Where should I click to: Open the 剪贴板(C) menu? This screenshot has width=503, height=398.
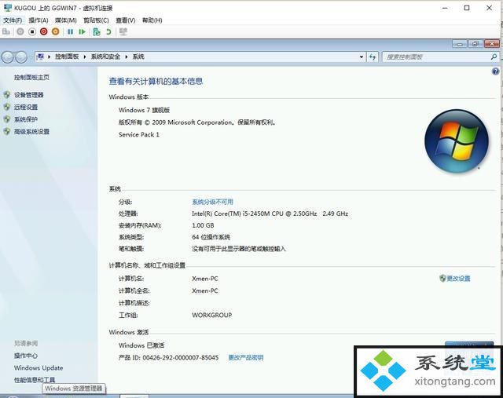pos(96,20)
